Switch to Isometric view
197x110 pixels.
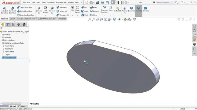coord(131,9)
